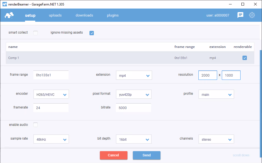This screenshot has width=262, height=163.
Task: Maximize the renderBeamer window
Action: tap(243, 4)
